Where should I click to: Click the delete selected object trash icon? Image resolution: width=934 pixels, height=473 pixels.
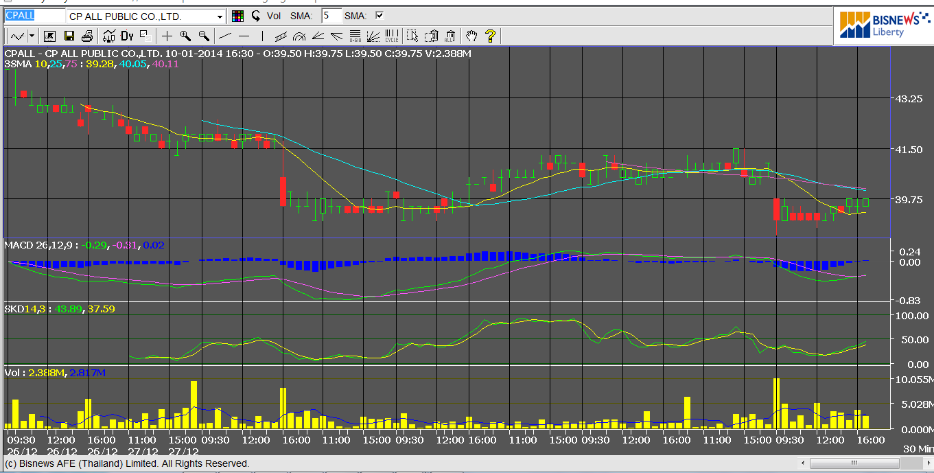tap(432, 36)
